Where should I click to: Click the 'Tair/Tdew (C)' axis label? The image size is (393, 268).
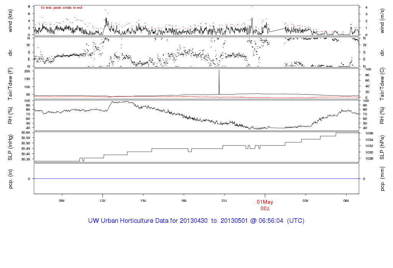pos(382,84)
